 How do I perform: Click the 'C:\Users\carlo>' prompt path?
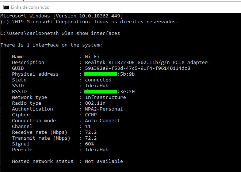pos(22,33)
